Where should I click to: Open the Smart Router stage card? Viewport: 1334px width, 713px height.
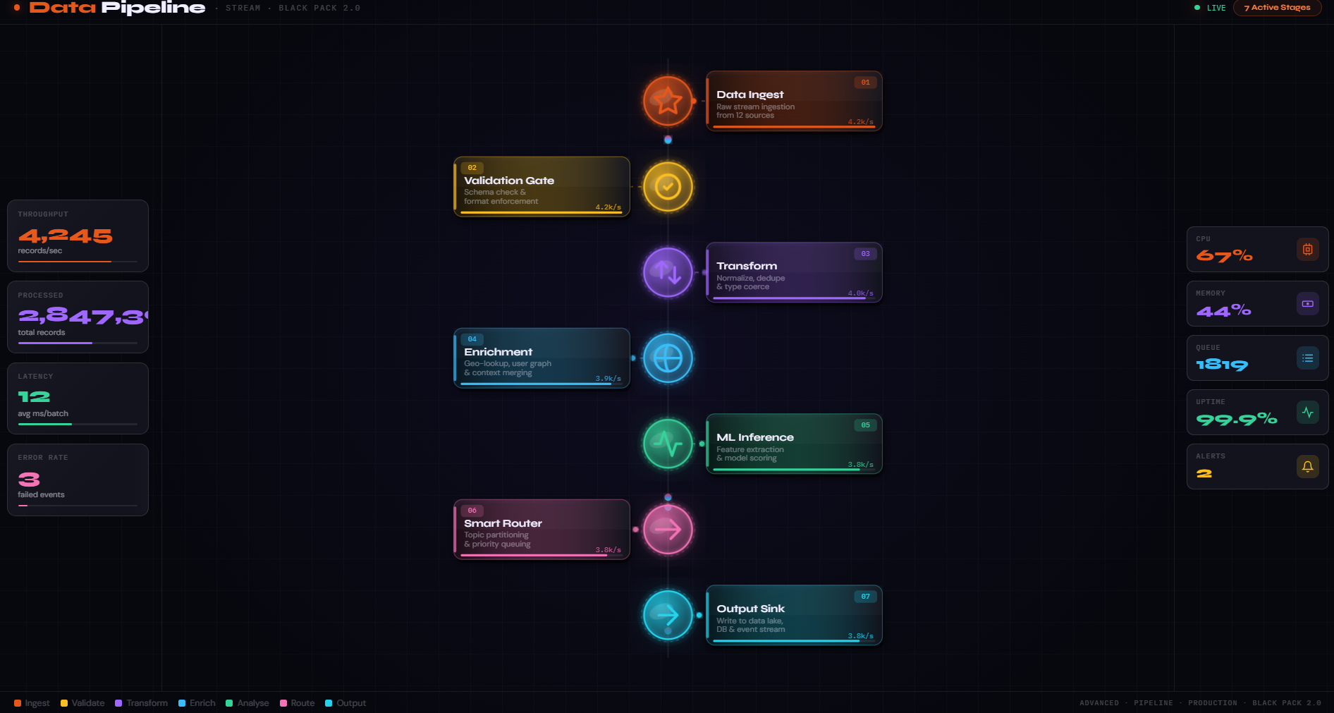pyautogui.click(x=541, y=529)
